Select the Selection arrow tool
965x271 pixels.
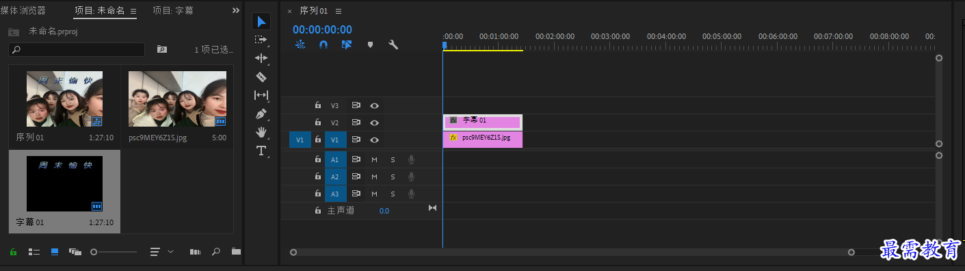click(x=261, y=21)
